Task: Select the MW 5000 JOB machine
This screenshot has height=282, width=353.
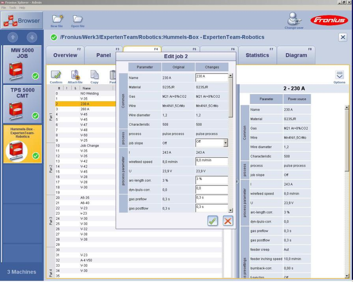Action: pos(22,64)
